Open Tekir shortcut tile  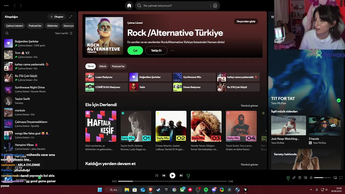151,87
